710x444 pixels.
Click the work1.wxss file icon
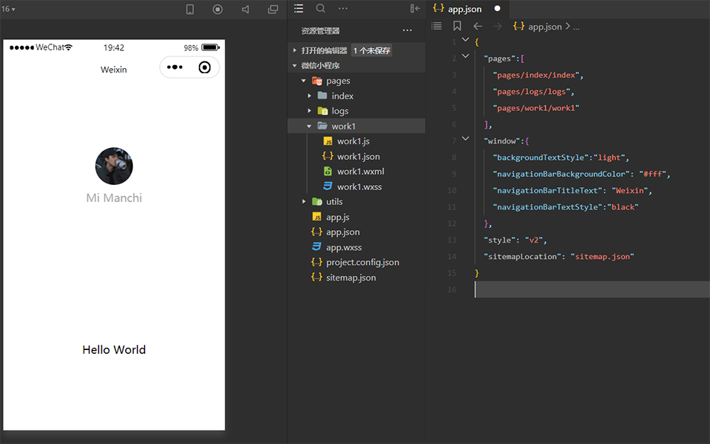[x=328, y=186]
